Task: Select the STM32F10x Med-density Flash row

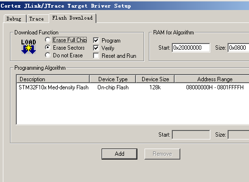Action: pyautogui.click(x=133, y=87)
